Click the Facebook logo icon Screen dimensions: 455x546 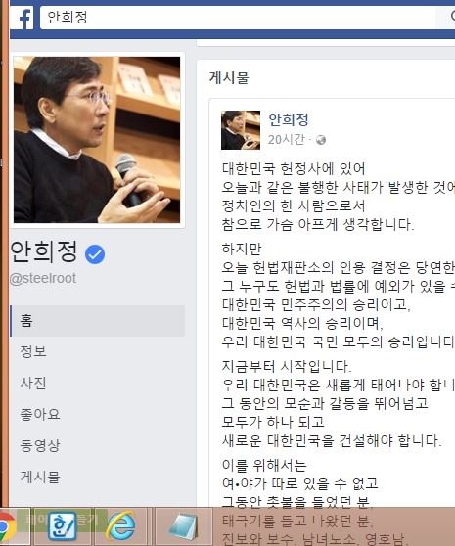click(x=23, y=18)
